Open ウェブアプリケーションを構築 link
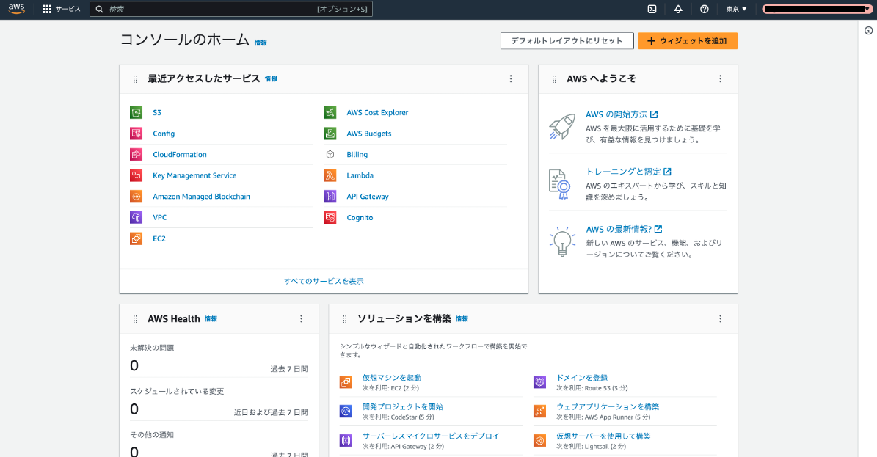 tap(608, 406)
